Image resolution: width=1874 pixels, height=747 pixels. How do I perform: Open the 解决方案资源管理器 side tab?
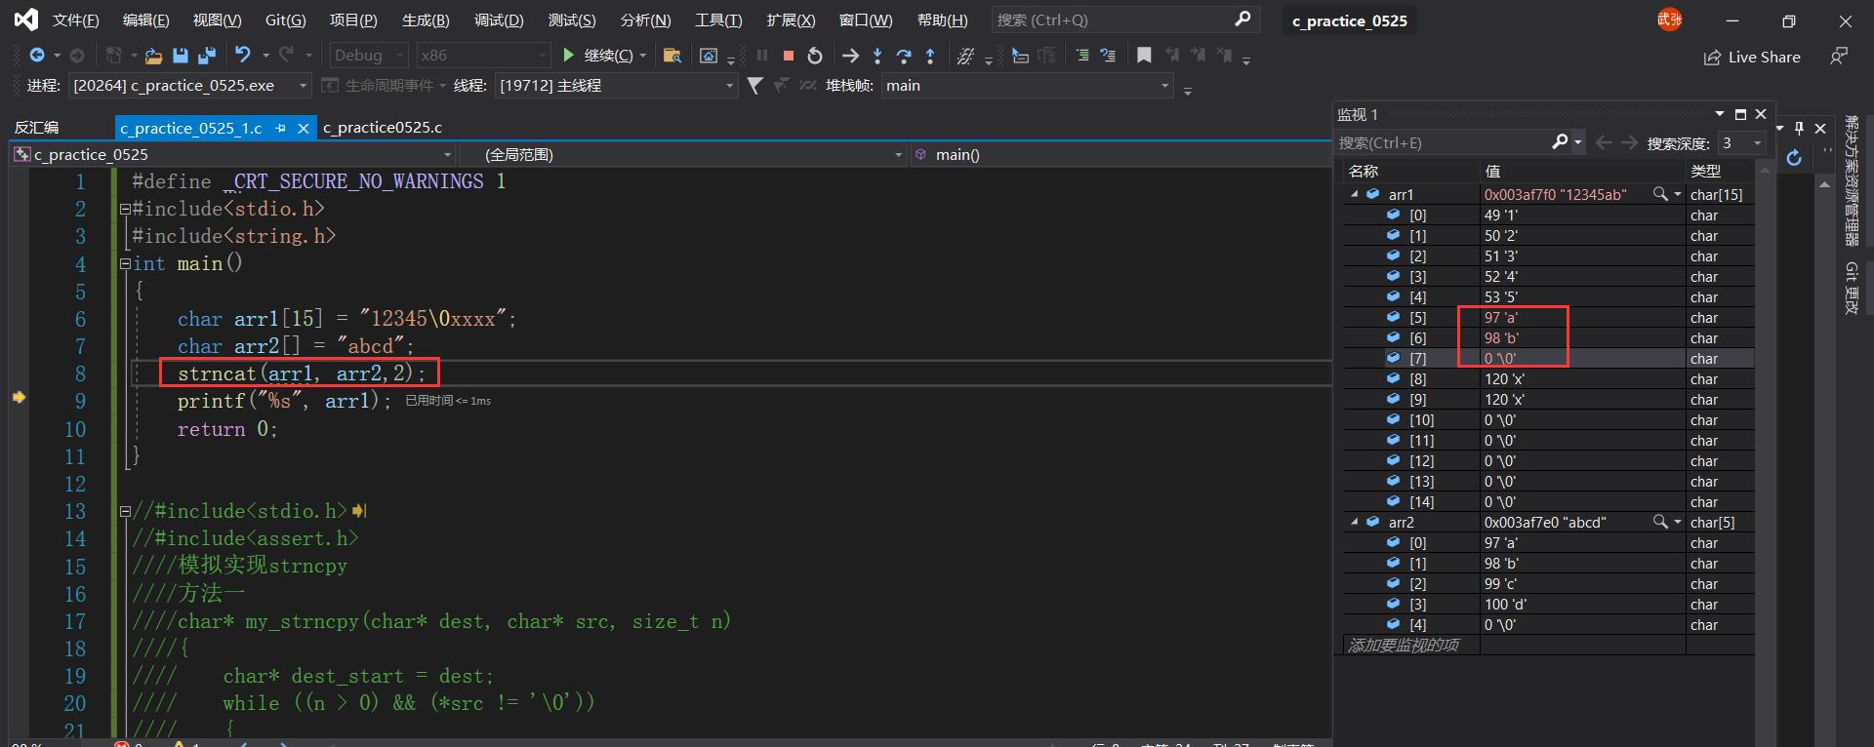click(1851, 180)
